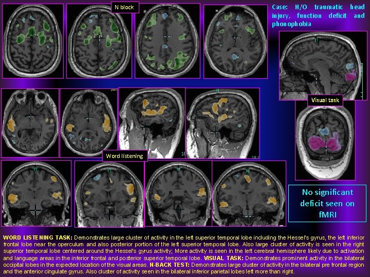
Task: Open third N block axial scan with large posterior green clusters
Action: pos(168,41)
